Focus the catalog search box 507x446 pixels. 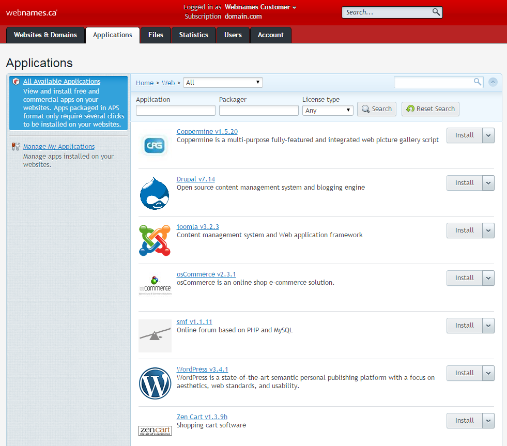438,82
